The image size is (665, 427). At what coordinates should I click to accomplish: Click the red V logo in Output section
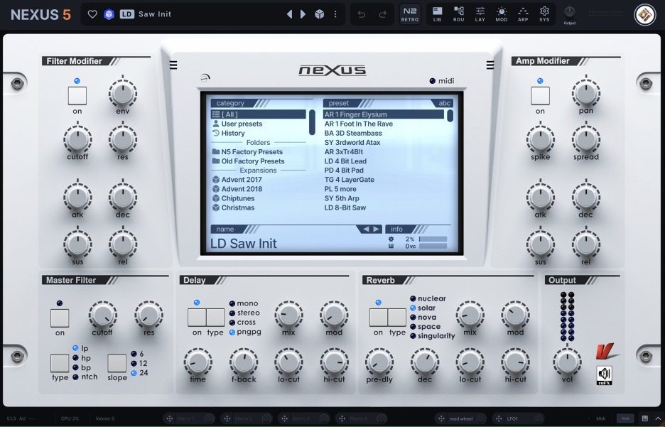tap(607, 352)
